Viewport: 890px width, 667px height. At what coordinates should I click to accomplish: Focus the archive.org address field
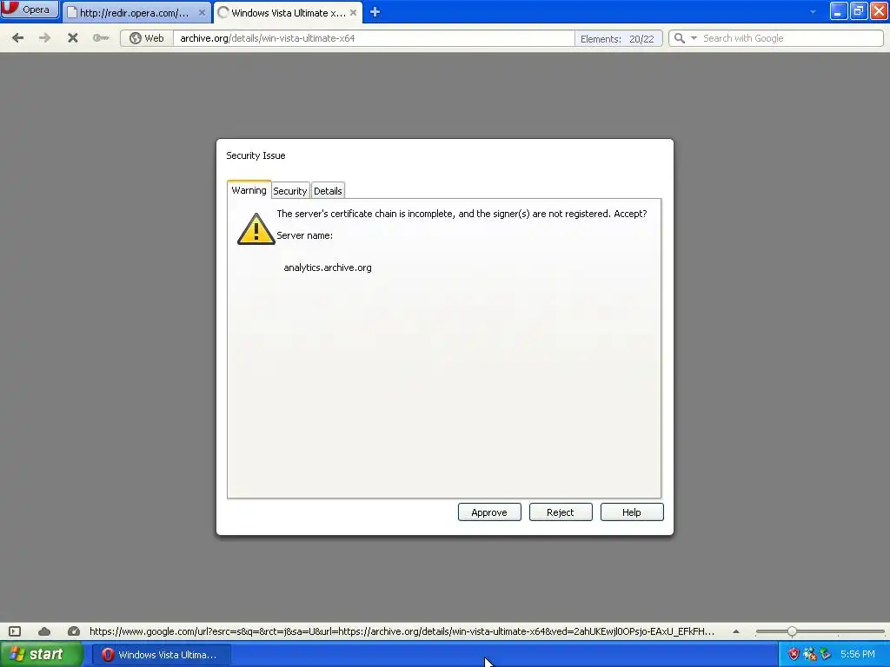point(374,38)
